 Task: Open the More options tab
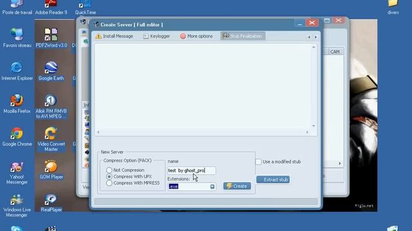point(196,36)
